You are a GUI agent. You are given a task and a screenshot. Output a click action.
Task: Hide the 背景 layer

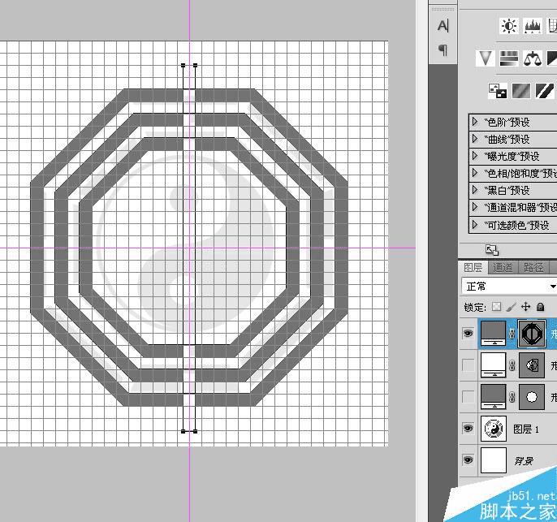click(x=468, y=459)
